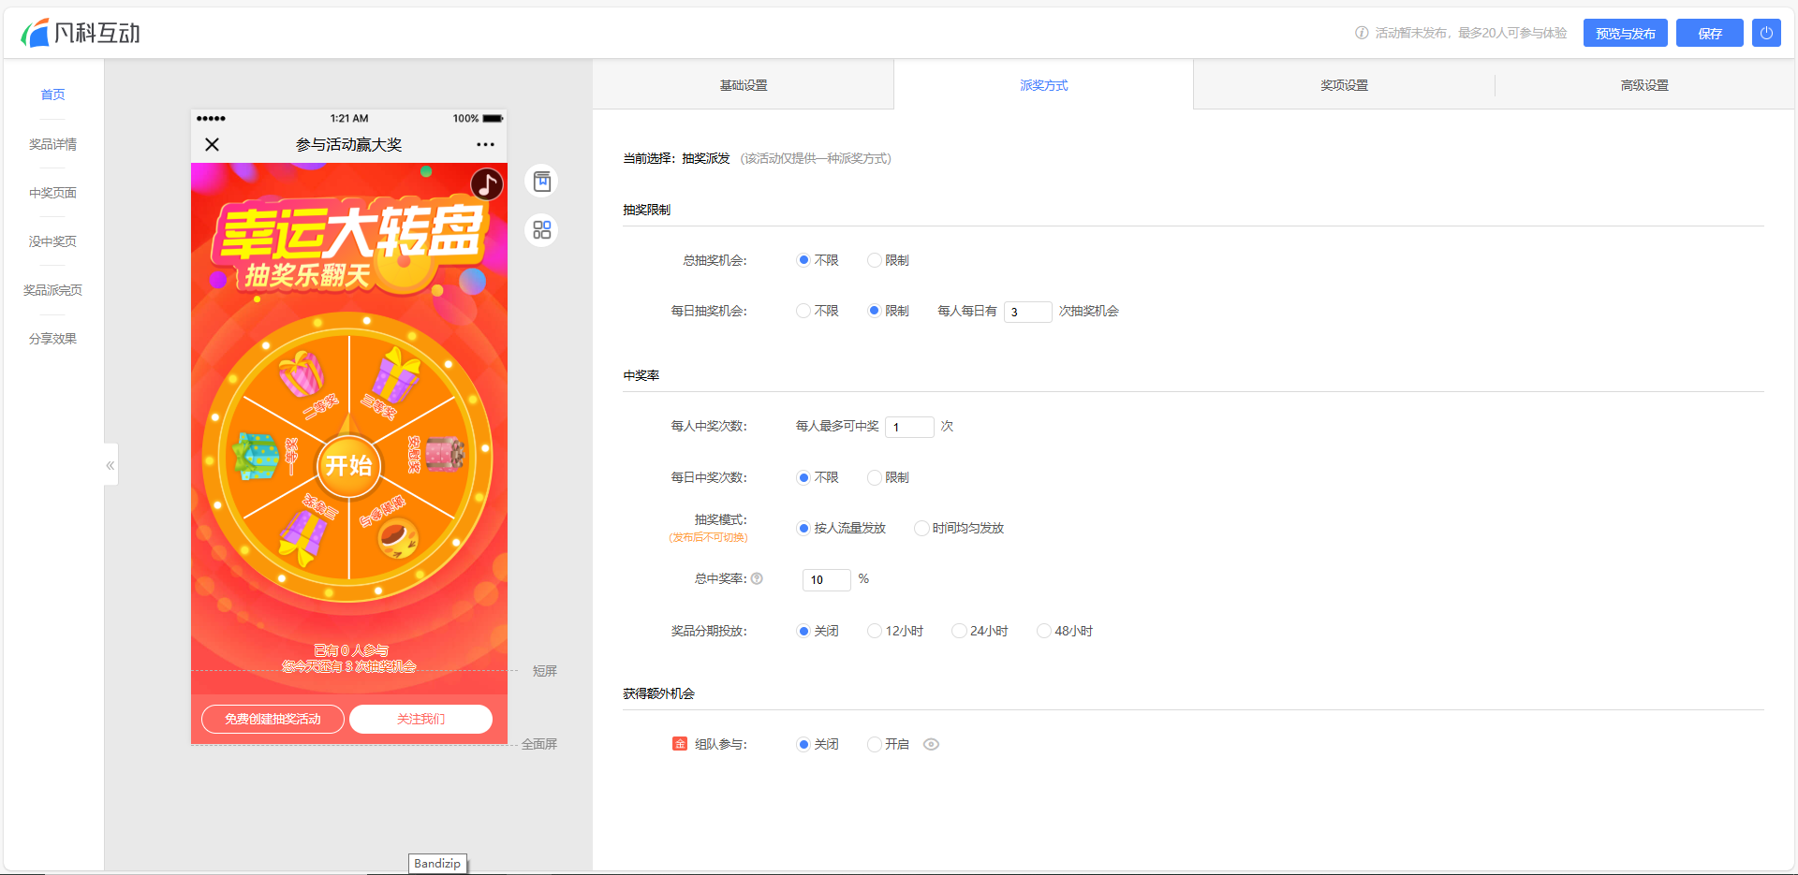The width and height of the screenshot is (1798, 875).
Task: Click the 总中奖率 percentage input field
Action: (x=826, y=580)
